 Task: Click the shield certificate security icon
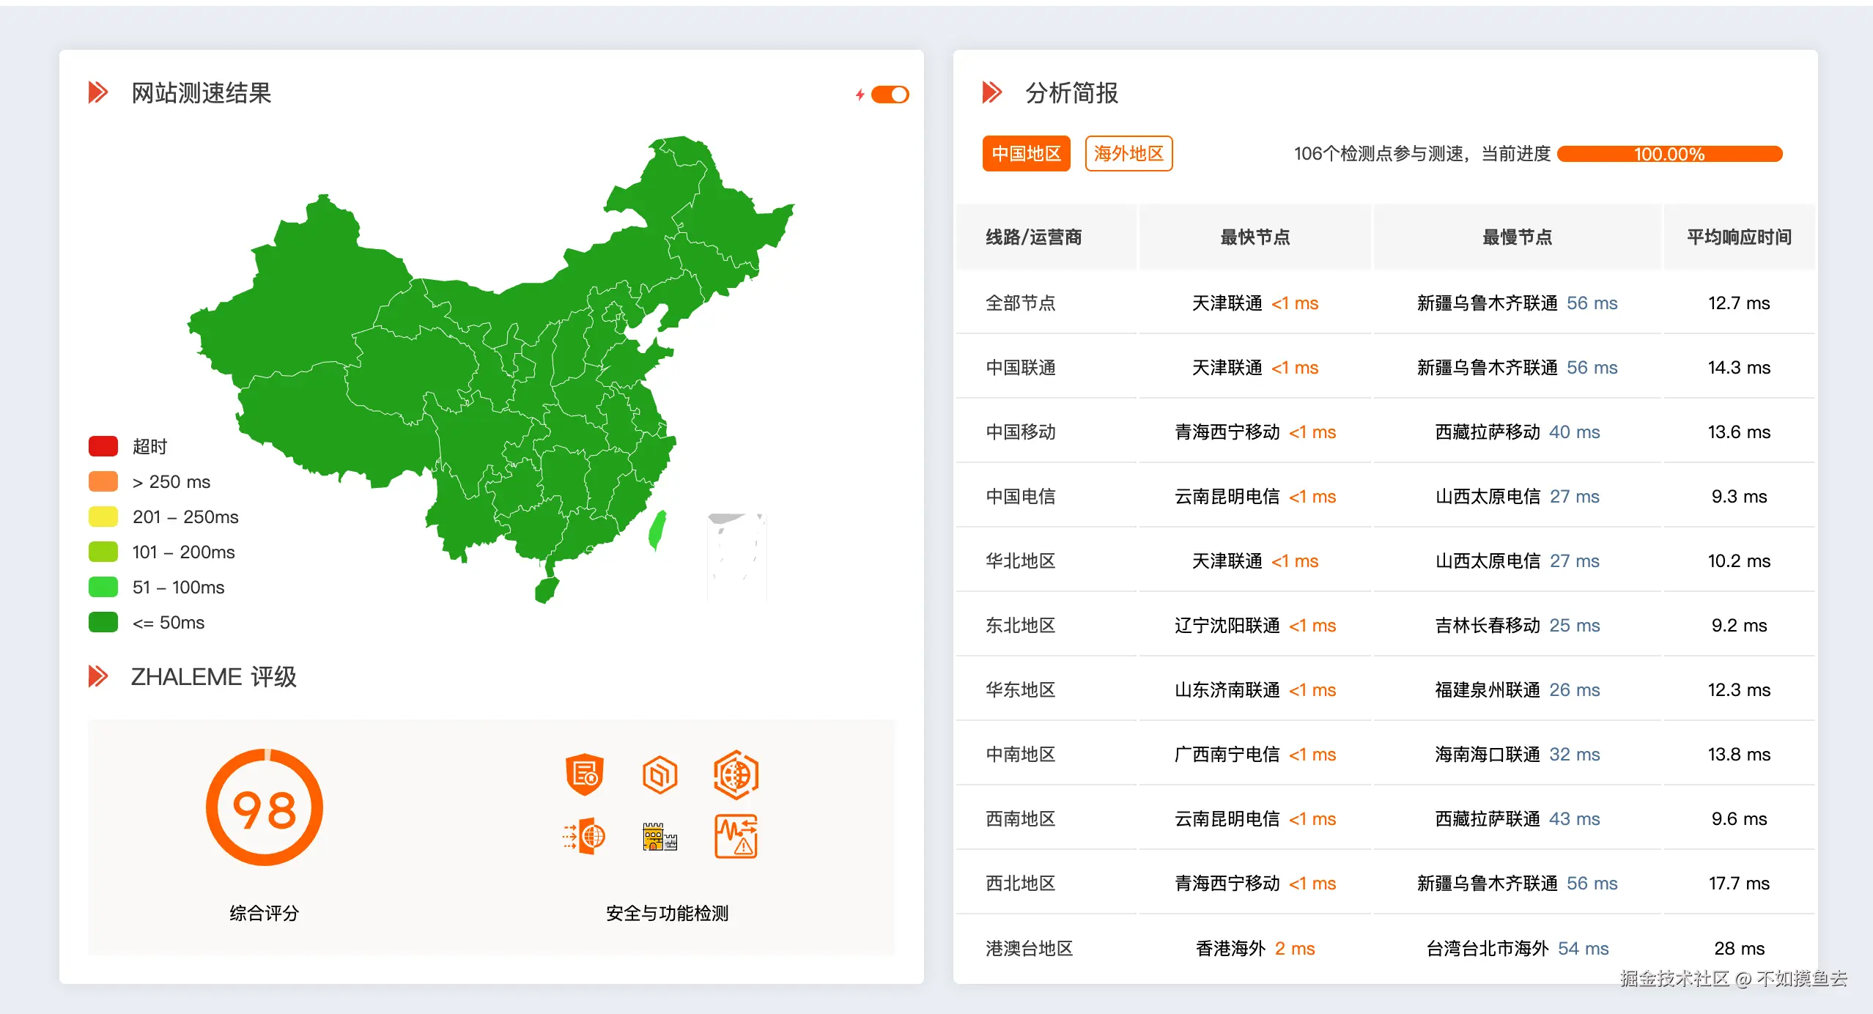[x=584, y=774]
